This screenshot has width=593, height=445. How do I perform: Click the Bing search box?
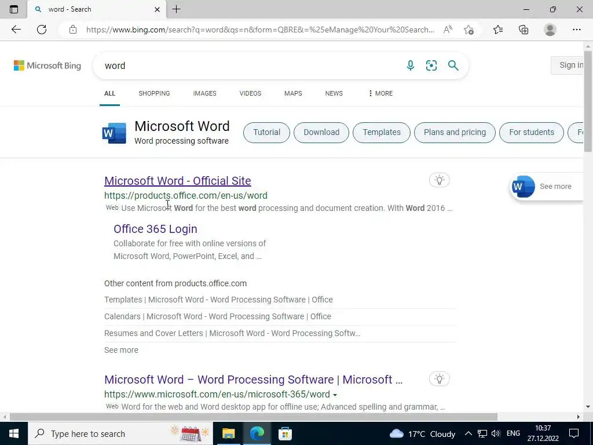coord(250,65)
